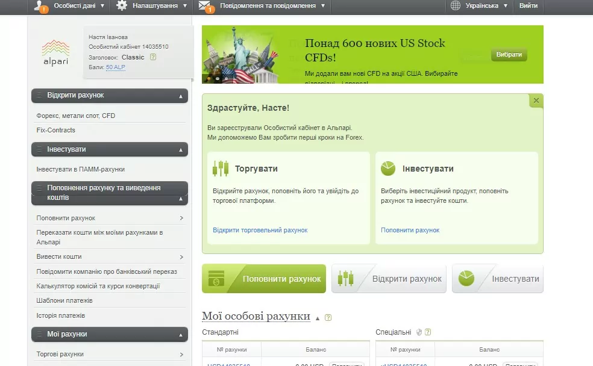This screenshot has height=366, width=593.
Task: Click the Alpari logo
Action: [x=55, y=52]
